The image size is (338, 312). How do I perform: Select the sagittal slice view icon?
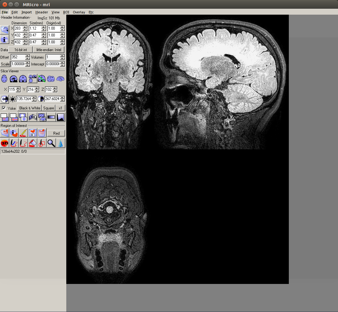point(13,79)
